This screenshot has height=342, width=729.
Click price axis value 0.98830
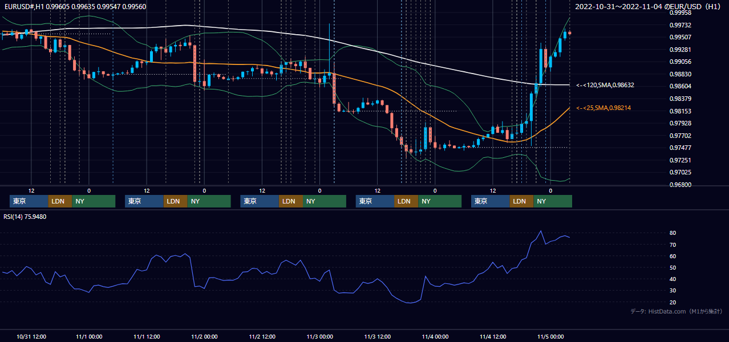[x=680, y=74]
